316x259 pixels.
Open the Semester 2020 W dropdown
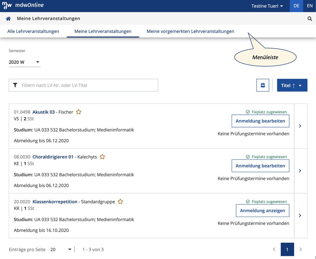[24, 62]
